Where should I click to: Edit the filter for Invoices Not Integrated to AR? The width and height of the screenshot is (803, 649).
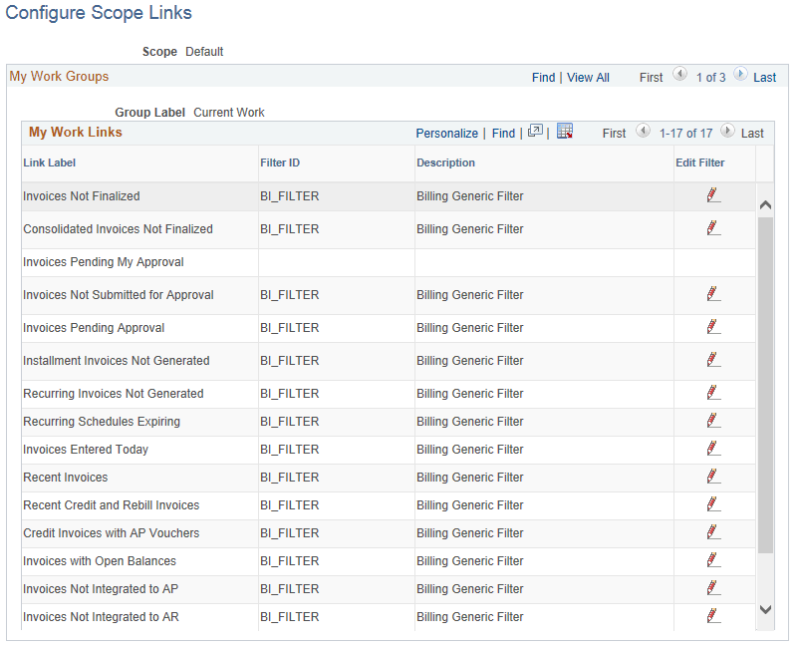point(713,615)
